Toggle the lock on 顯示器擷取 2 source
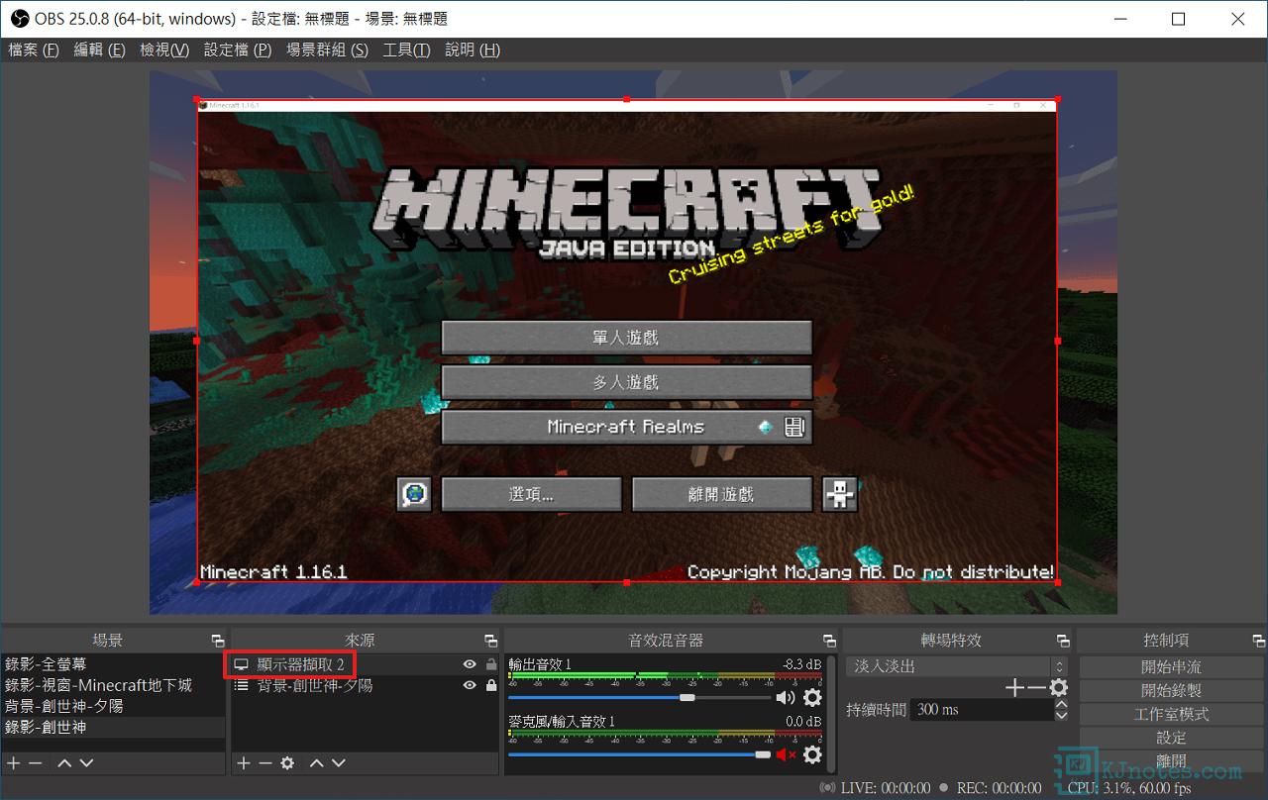The height and width of the screenshot is (800, 1268). point(491,664)
